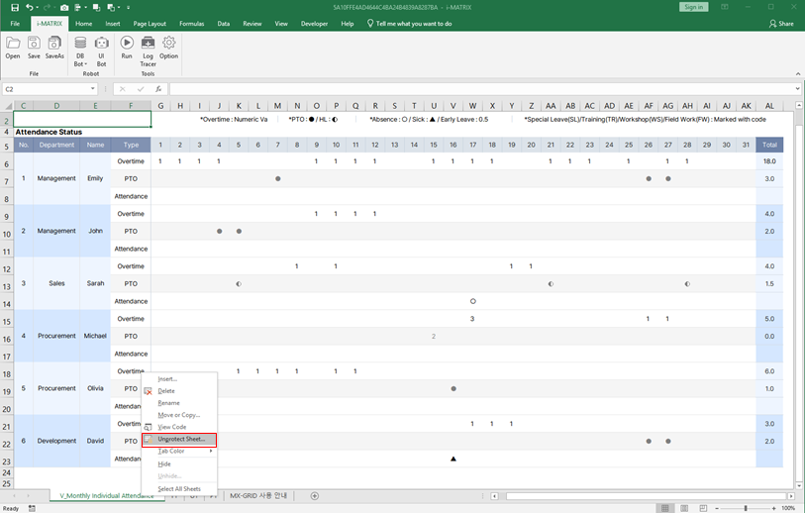Choose Ungprotect Sheet... from the context menu

click(181, 439)
